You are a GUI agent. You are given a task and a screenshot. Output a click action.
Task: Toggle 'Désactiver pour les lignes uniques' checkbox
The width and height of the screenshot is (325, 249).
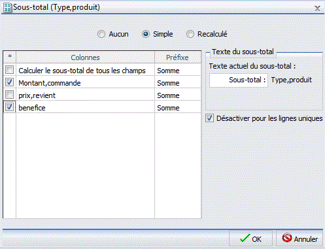[209, 118]
